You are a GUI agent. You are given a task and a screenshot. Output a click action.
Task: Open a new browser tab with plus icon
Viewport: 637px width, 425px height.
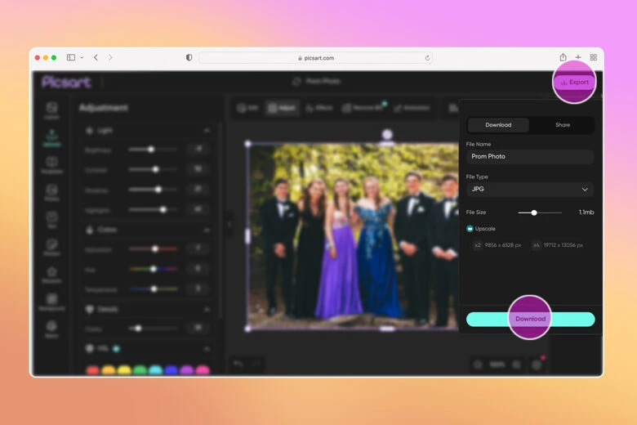click(x=577, y=57)
